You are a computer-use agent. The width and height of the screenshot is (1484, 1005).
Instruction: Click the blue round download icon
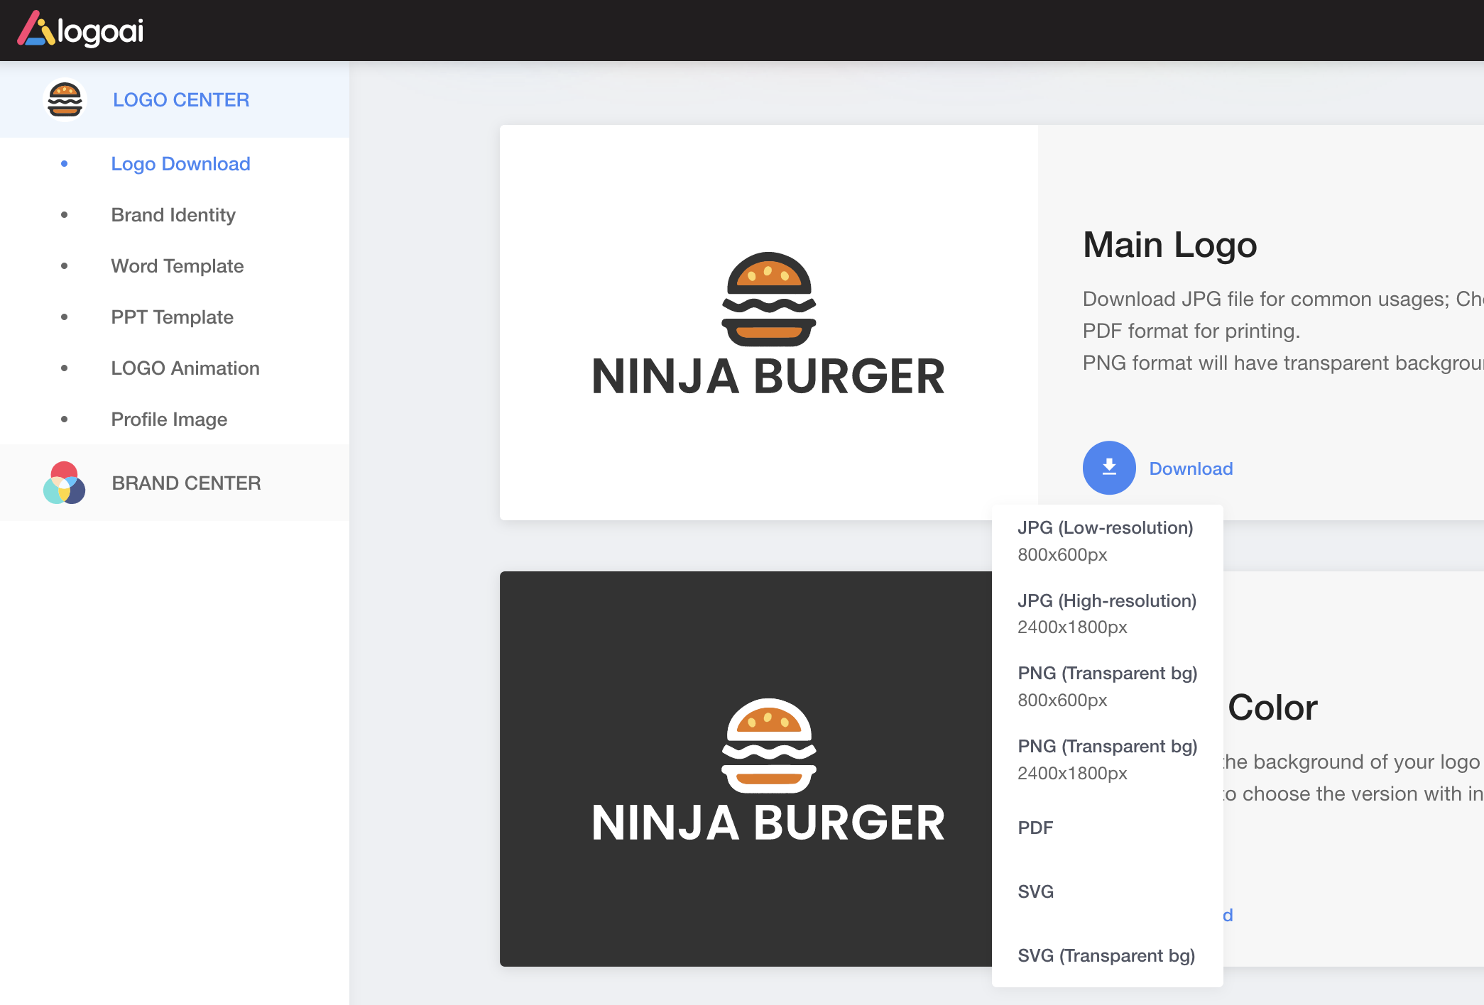[1108, 468]
